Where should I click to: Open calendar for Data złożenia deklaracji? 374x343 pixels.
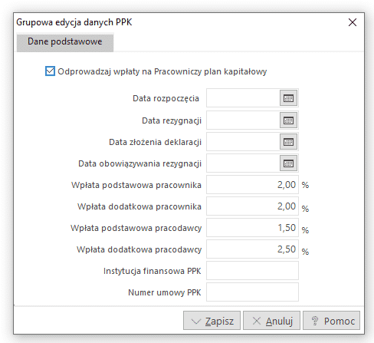click(289, 142)
